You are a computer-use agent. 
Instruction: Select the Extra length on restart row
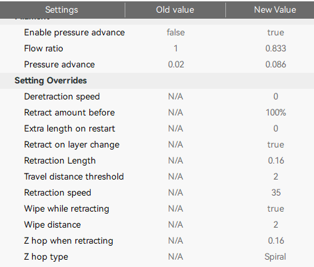[x=157, y=129]
